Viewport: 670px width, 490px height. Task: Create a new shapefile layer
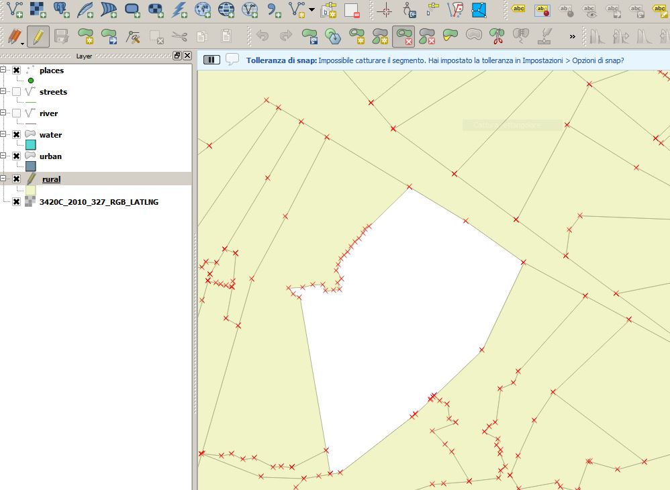[x=297, y=9]
